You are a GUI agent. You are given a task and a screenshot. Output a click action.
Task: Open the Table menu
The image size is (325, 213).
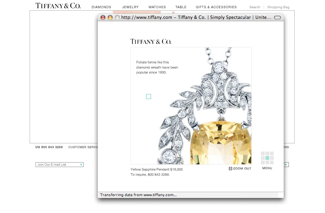pyautogui.click(x=181, y=7)
